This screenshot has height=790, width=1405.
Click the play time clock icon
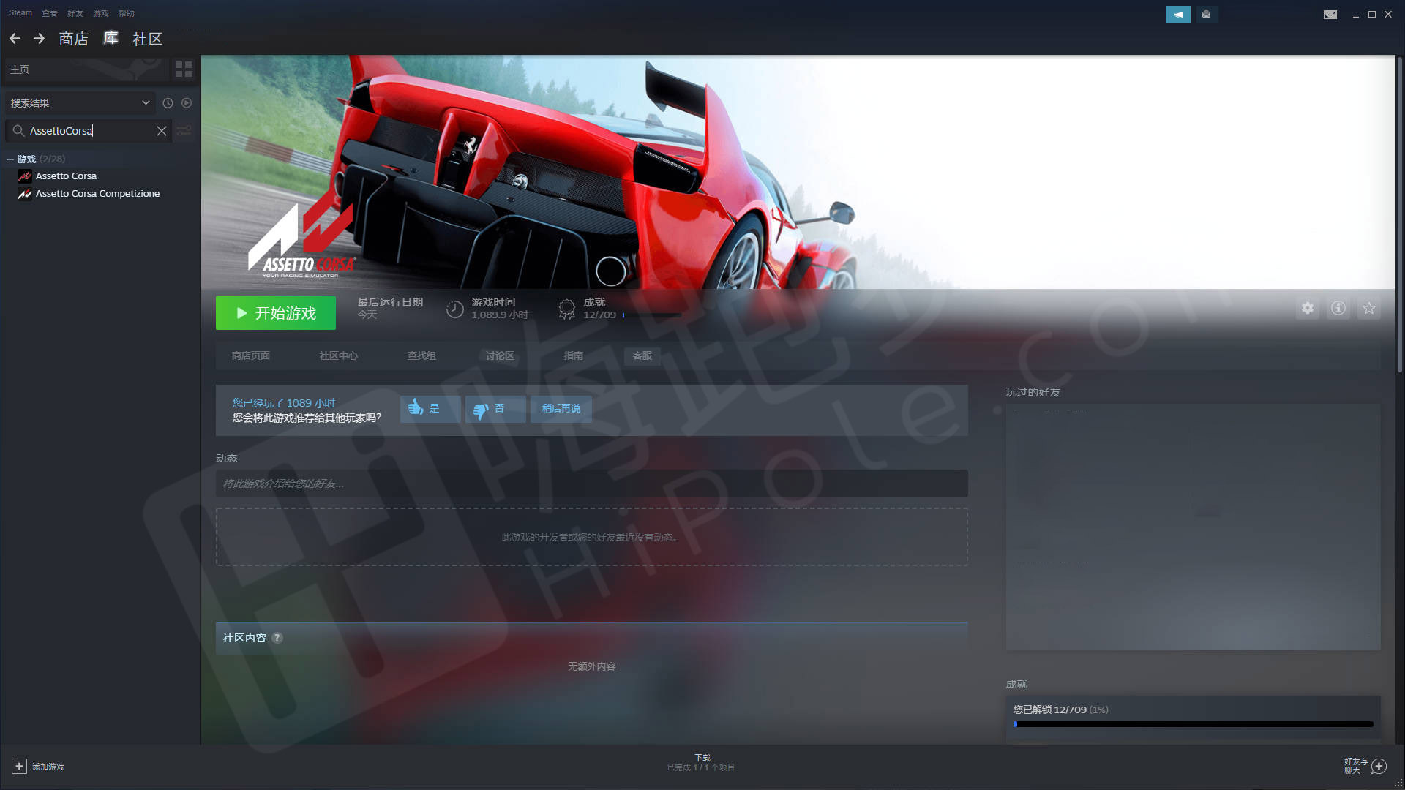[x=454, y=309]
